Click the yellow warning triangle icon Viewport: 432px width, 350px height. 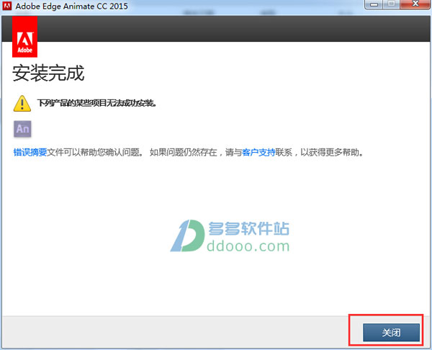coord(22,104)
